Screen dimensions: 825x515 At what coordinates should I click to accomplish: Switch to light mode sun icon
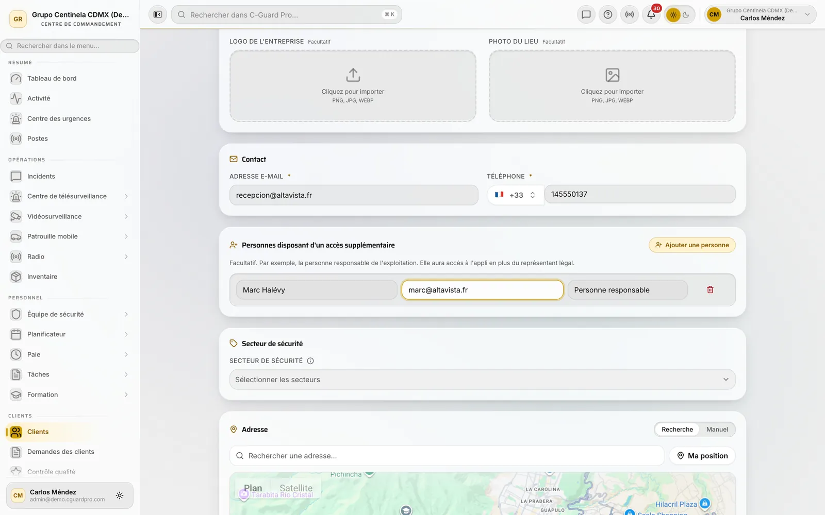tap(673, 15)
